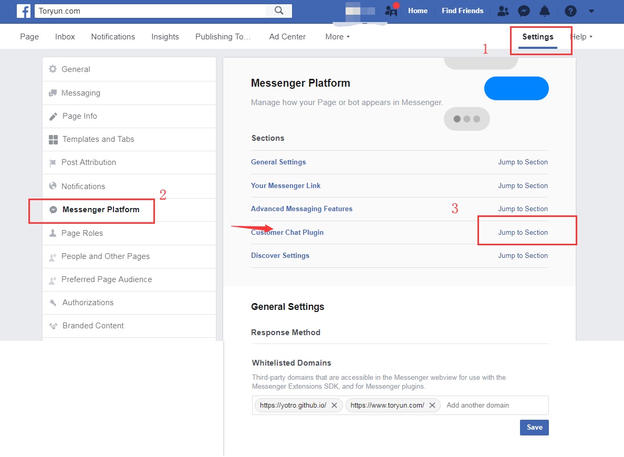Open the Customer Chat Plugin link
Image resolution: width=624 pixels, height=457 pixels.
[x=287, y=232]
